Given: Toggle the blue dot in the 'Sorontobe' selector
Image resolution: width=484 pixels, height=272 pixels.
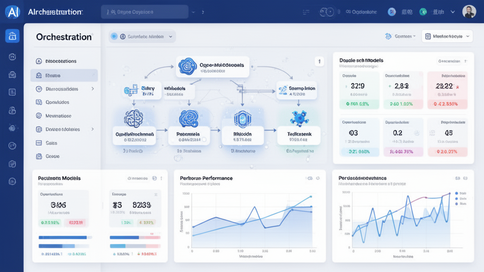Looking at the screenshot, I should pyautogui.click(x=114, y=36).
